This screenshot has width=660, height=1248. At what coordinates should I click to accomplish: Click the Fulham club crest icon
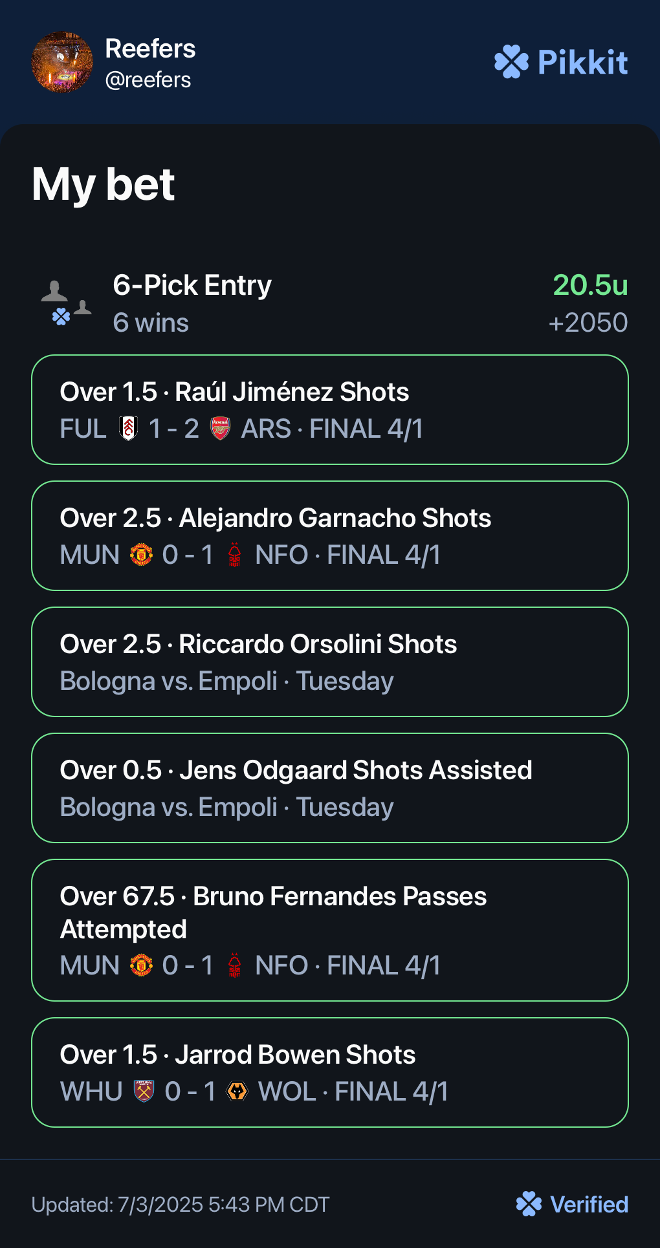[129, 429]
